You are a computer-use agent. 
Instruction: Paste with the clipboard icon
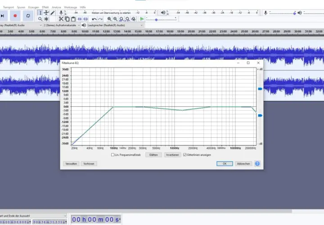(x=73, y=19)
